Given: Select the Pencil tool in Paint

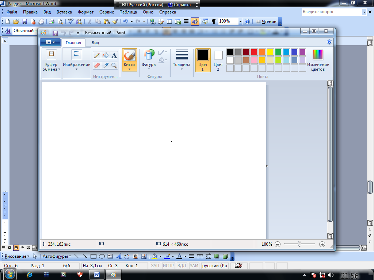Looking at the screenshot, I should (97, 55).
